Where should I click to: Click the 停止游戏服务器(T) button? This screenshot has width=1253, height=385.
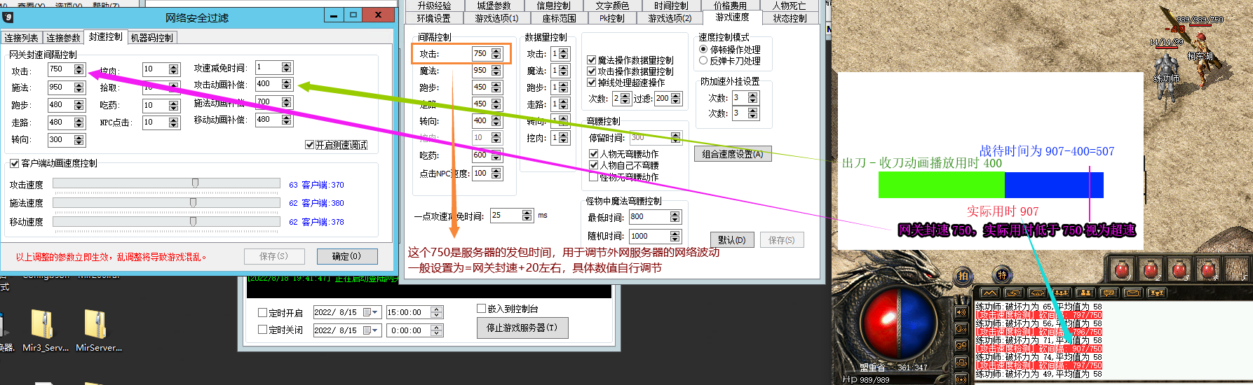pyautogui.click(x=522, y=328)
